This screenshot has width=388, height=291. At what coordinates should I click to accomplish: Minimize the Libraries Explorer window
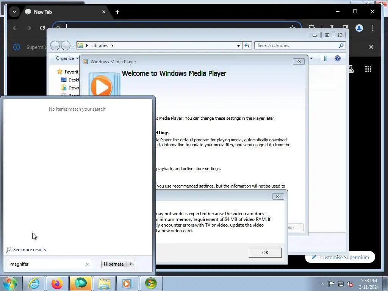(x=314, y=35)
